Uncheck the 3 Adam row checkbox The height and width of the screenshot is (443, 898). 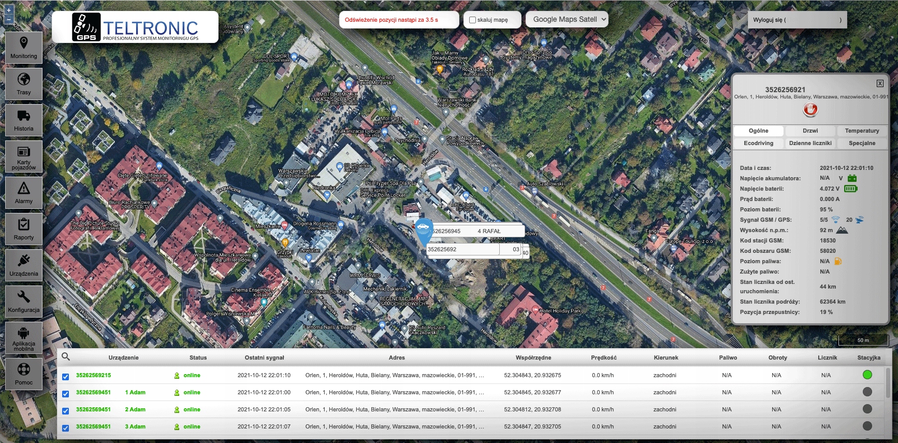(66, 428)
